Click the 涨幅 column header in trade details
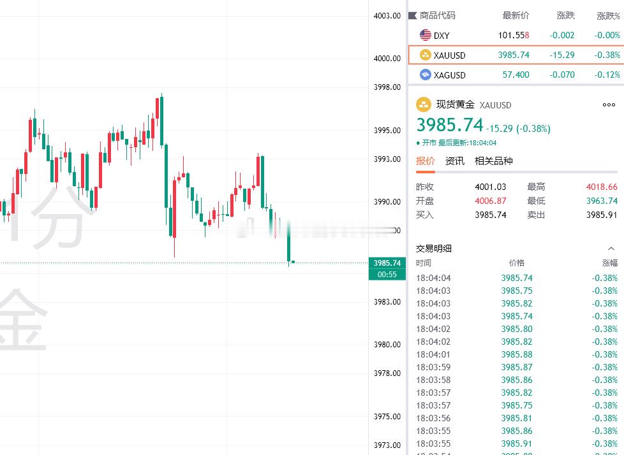This screenshot has width=624, height=455. [610, 263]
